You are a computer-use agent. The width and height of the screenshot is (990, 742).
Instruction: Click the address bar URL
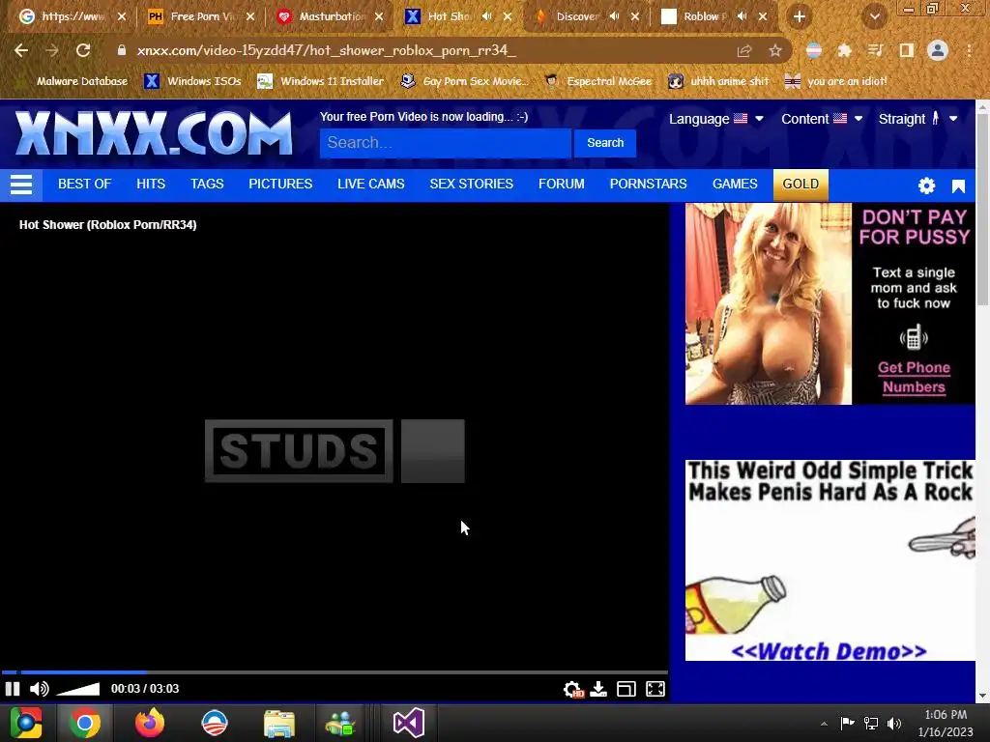pos(327,50)
